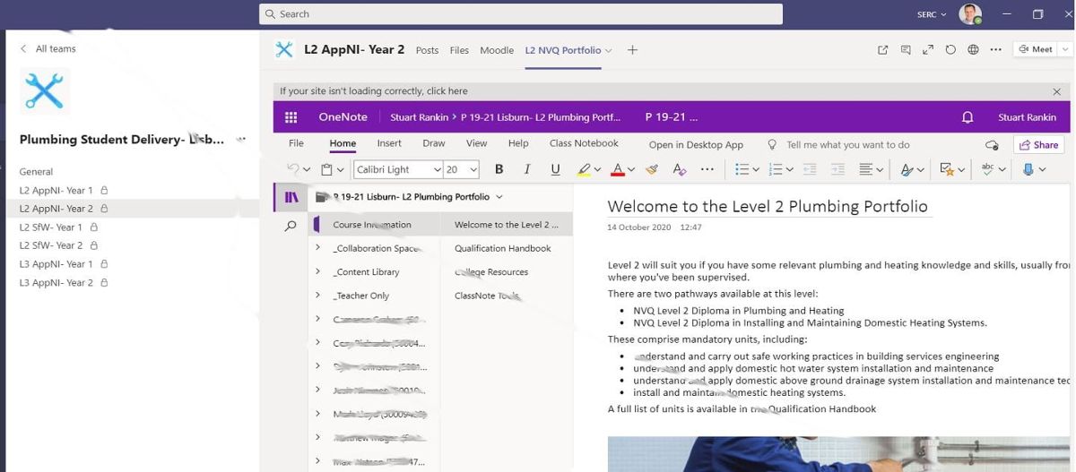
Task: Show the tab conversation chat icon
Action: pos(906,50)
